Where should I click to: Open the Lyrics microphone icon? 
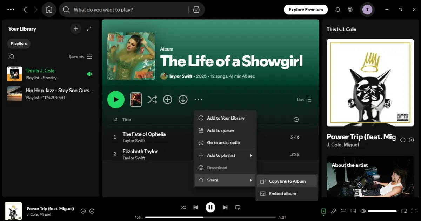(333, 211)
